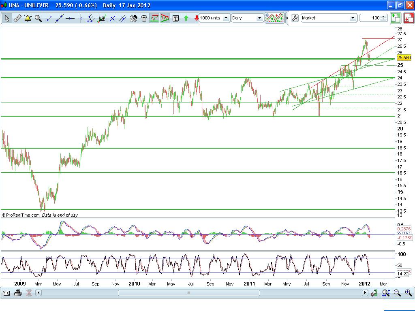The height and width of the screenshot is (311, 415).
Task: Click the 2010 year label on time axis
Action: (x=134, y=284)
